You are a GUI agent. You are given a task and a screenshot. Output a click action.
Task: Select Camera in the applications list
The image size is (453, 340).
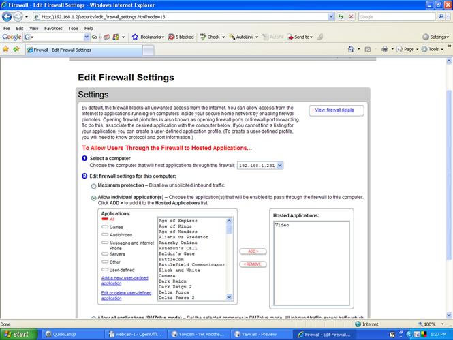[x=167, y=275]
